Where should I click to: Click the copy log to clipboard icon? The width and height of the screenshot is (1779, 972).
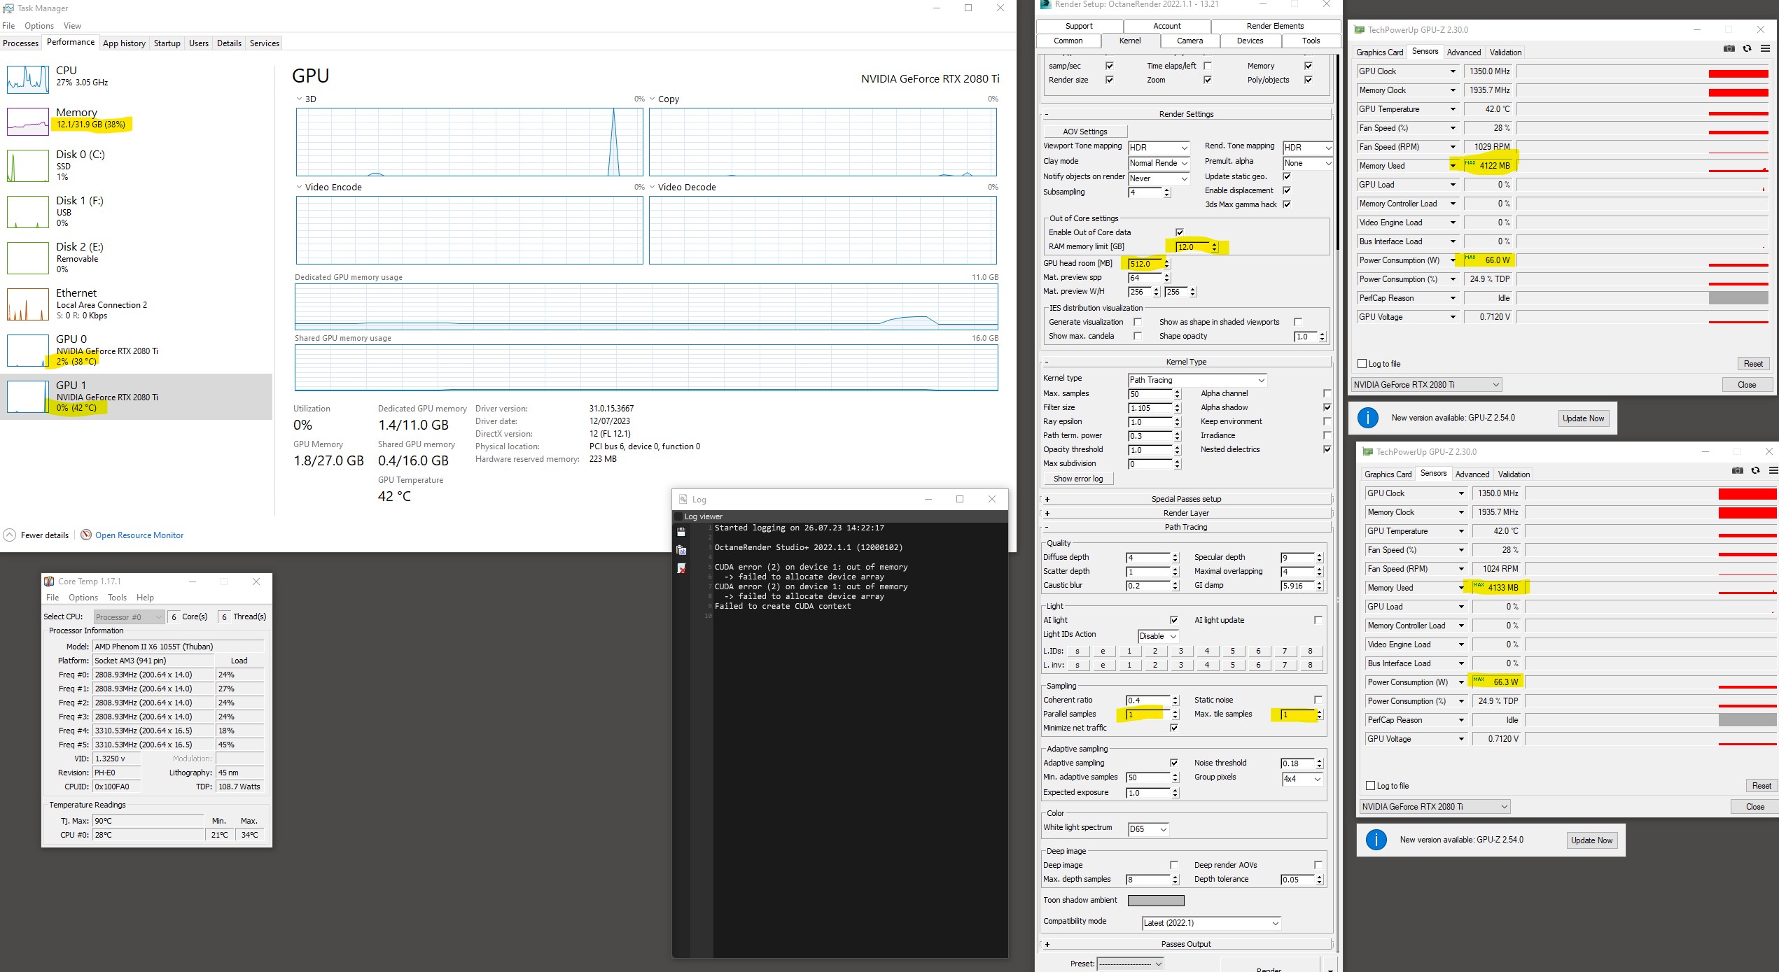pyautogui.click(x=681, y=551)
